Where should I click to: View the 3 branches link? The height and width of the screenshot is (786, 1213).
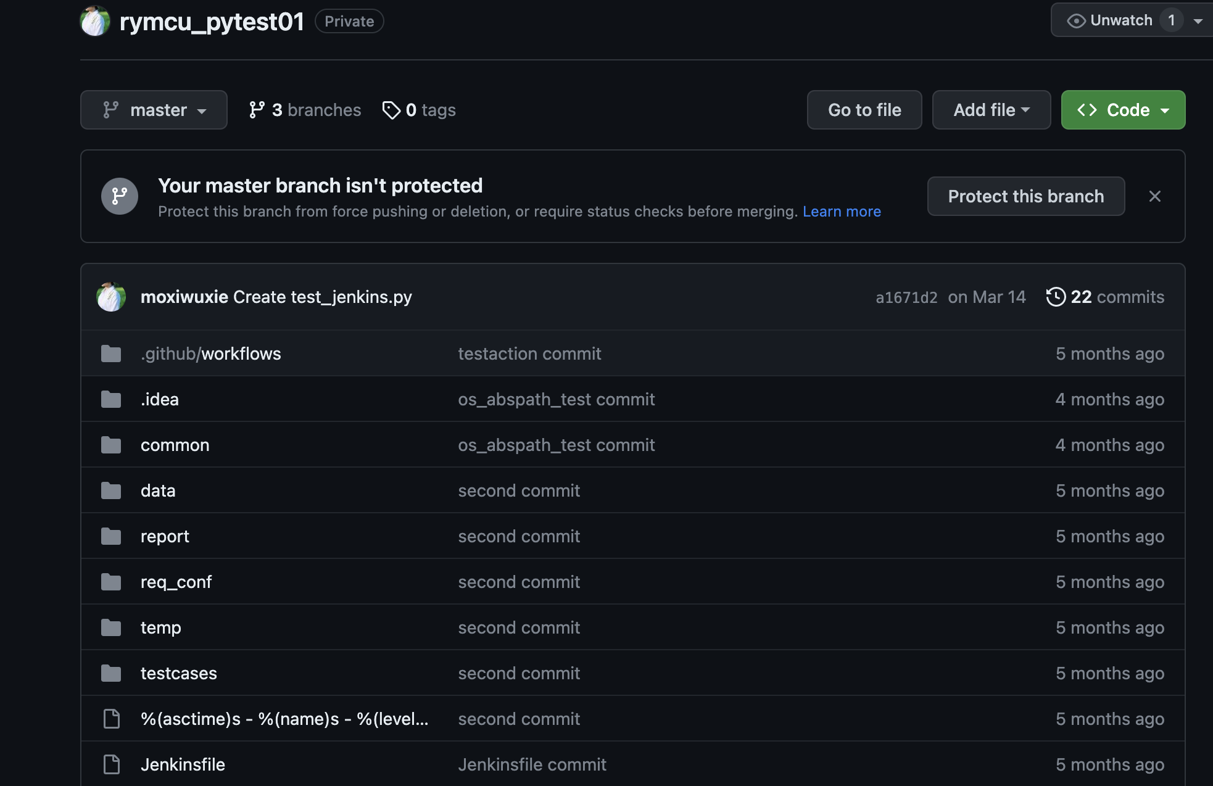point(305,110)
